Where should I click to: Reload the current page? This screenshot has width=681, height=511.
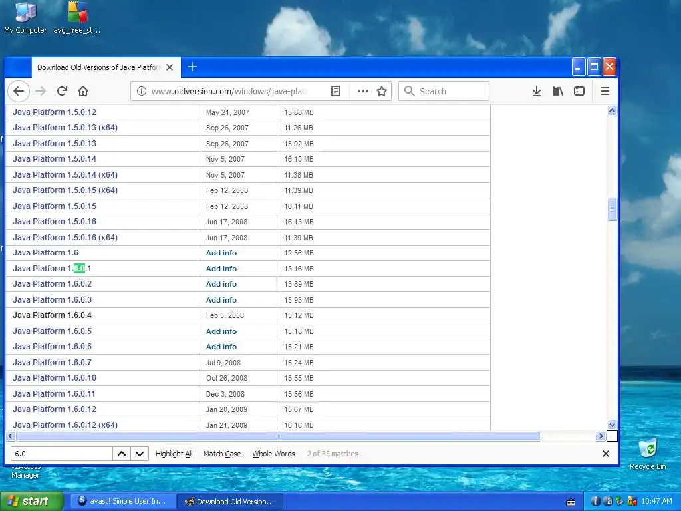(62, 91)
